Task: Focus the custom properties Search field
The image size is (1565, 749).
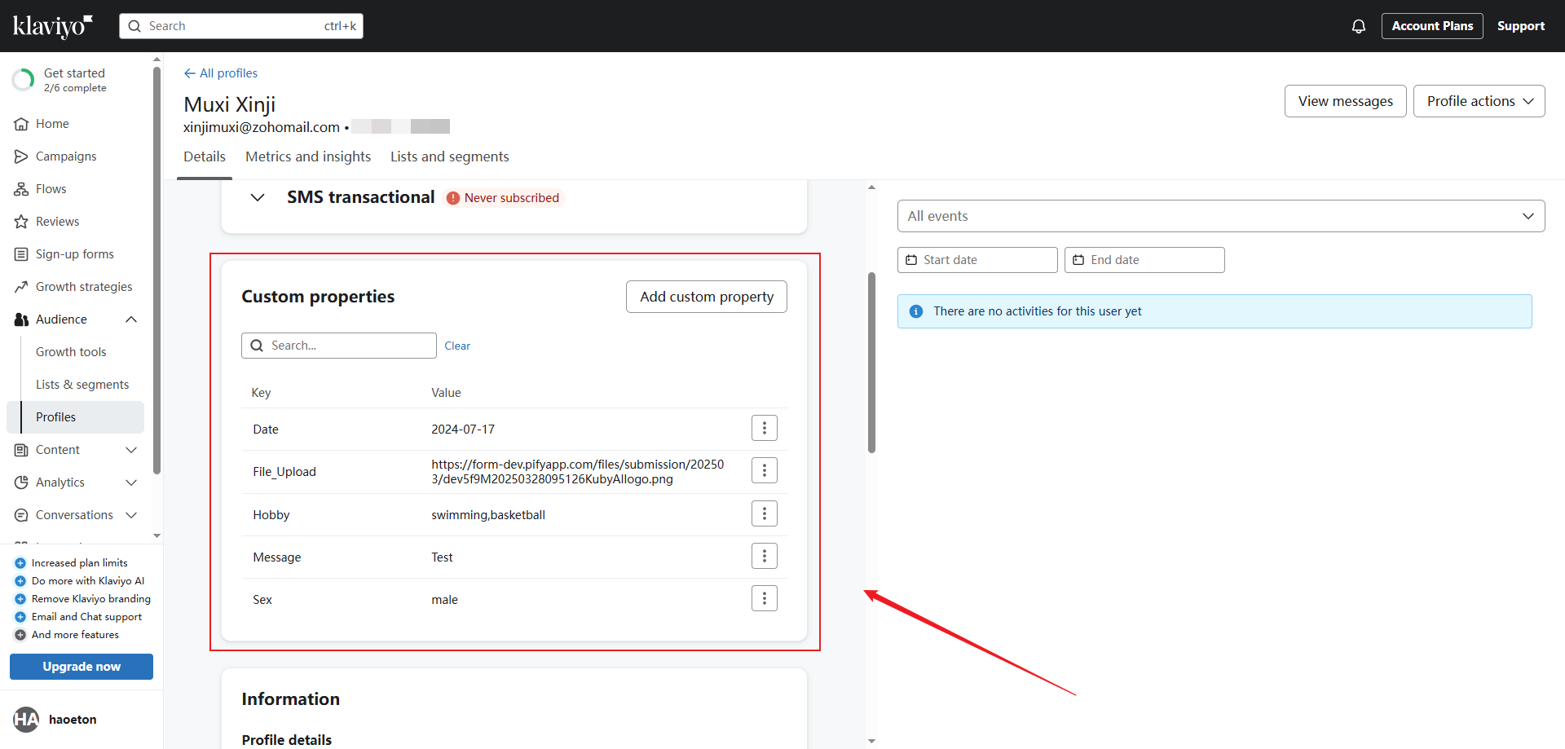Action: [x=339, y=346]
